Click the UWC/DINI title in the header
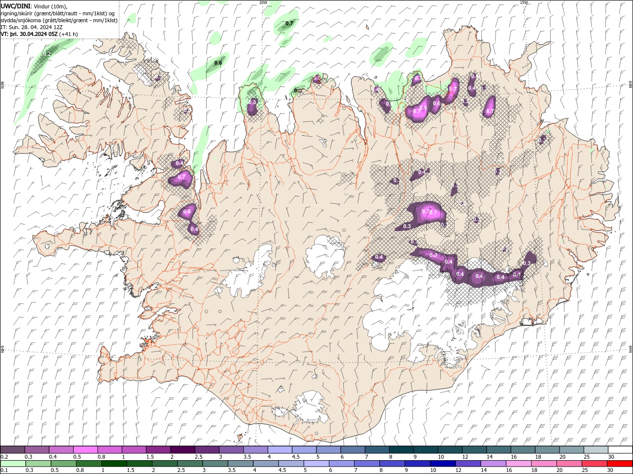Viewport: 633px width, 474px height. 16,6
